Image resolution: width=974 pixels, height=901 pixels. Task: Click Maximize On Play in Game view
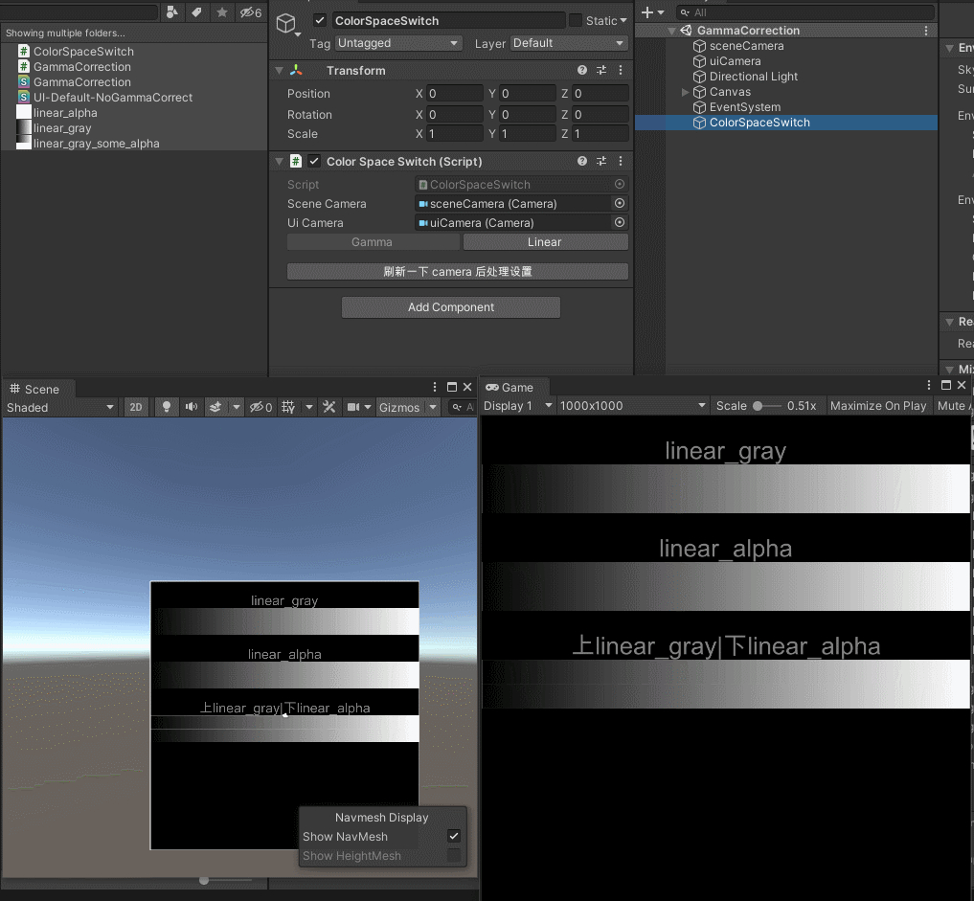pos(877,405)
